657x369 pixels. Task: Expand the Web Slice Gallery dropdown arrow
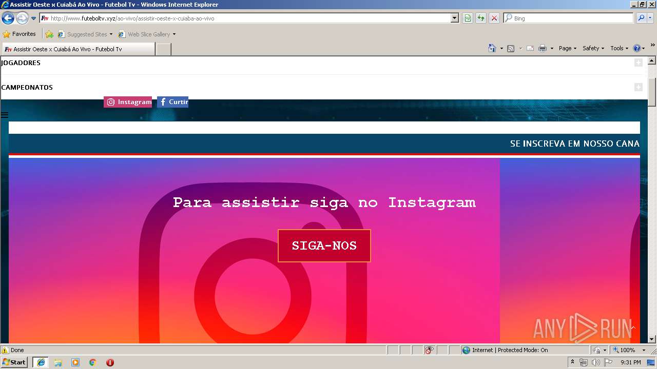click(x=174, y=34)
